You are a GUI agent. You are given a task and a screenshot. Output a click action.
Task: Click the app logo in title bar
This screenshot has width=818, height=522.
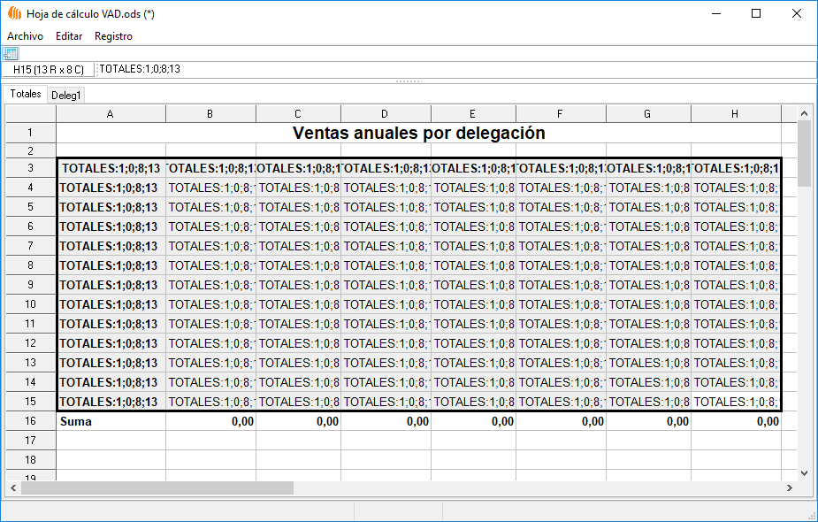(x=14, y=14)
